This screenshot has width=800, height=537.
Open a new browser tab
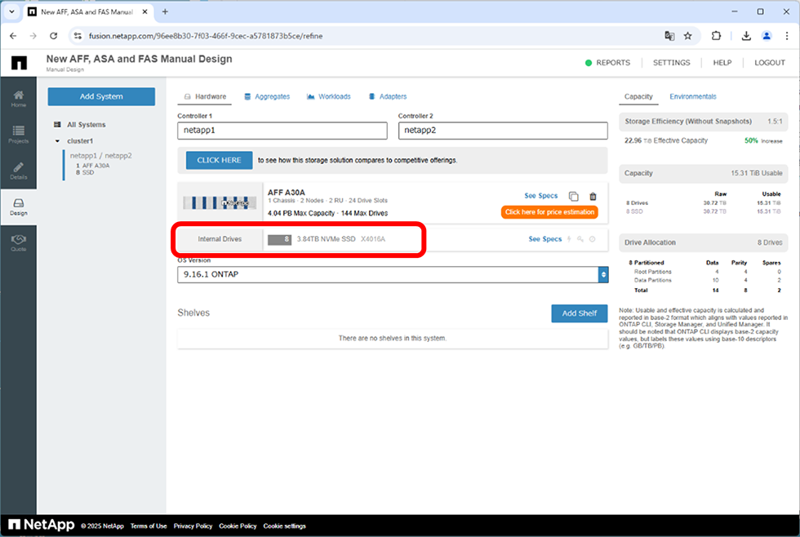point(165,11)
